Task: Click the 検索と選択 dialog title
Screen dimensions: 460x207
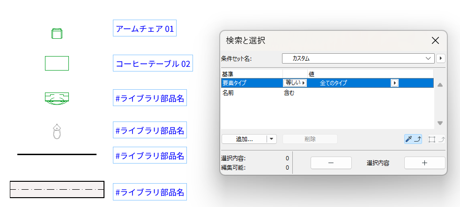Action: 245,40
